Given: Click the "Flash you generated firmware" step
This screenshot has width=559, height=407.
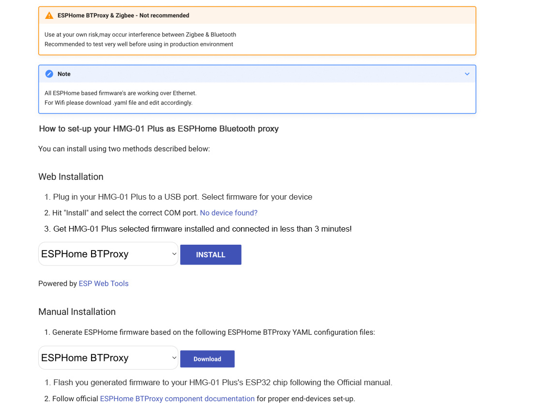Looking at the screenshot, I should click(223, 383).
